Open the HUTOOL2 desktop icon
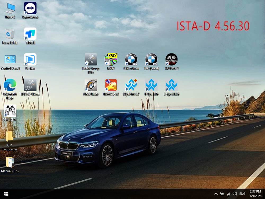 [171, 60]
